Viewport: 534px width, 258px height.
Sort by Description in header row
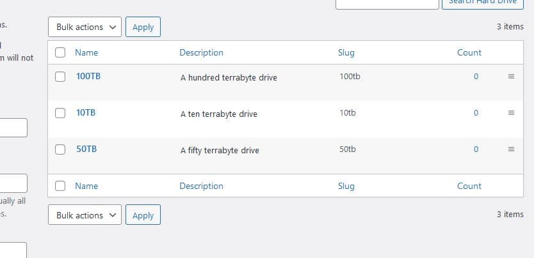[201, 52]
